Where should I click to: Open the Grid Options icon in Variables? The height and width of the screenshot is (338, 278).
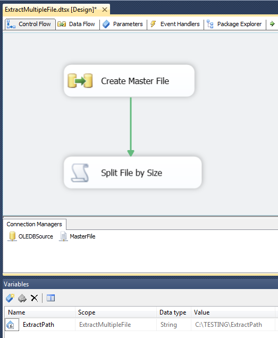[51, 298]
